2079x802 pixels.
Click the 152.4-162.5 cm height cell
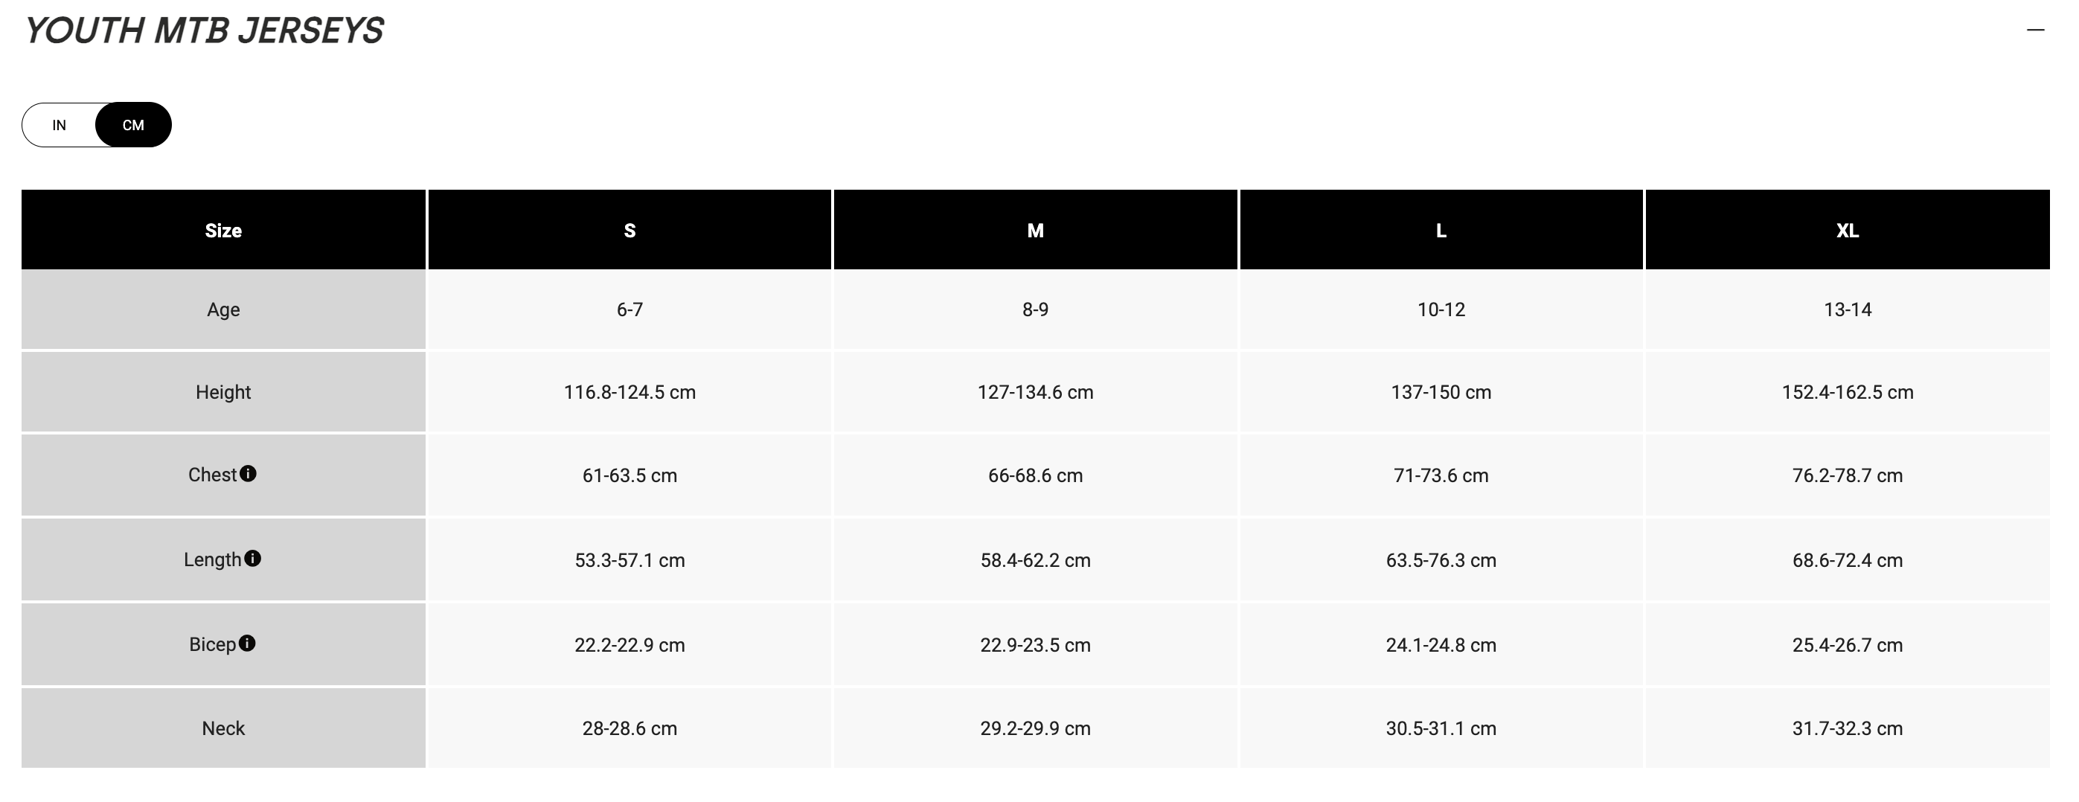pos(1848,392)
